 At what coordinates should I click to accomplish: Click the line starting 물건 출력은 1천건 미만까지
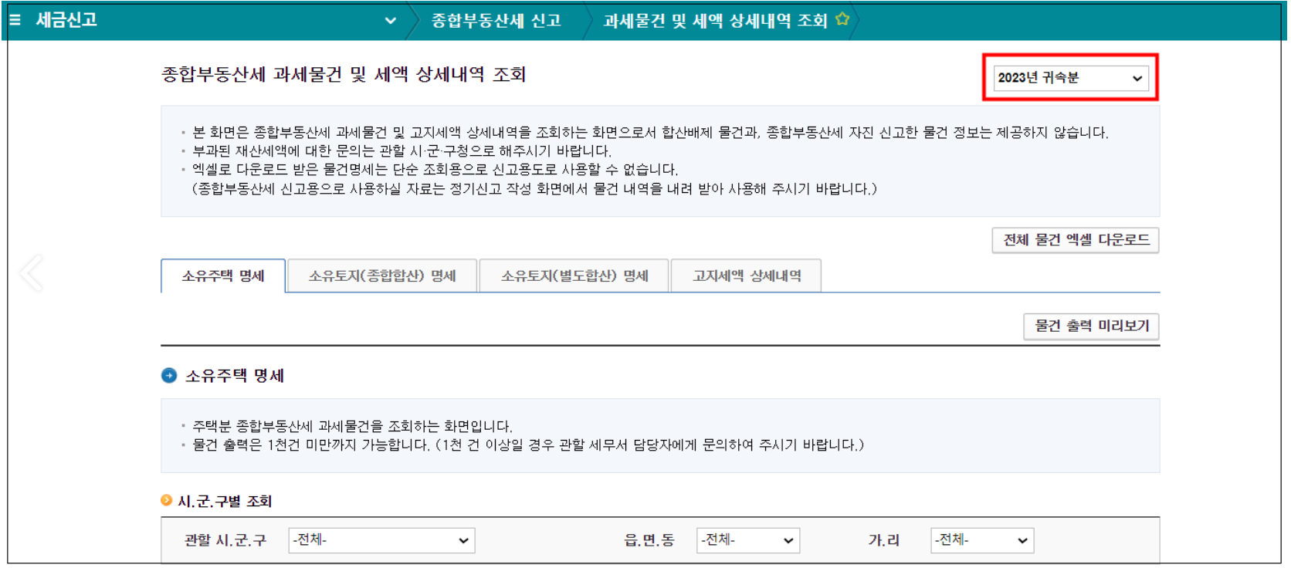(528, 445)
